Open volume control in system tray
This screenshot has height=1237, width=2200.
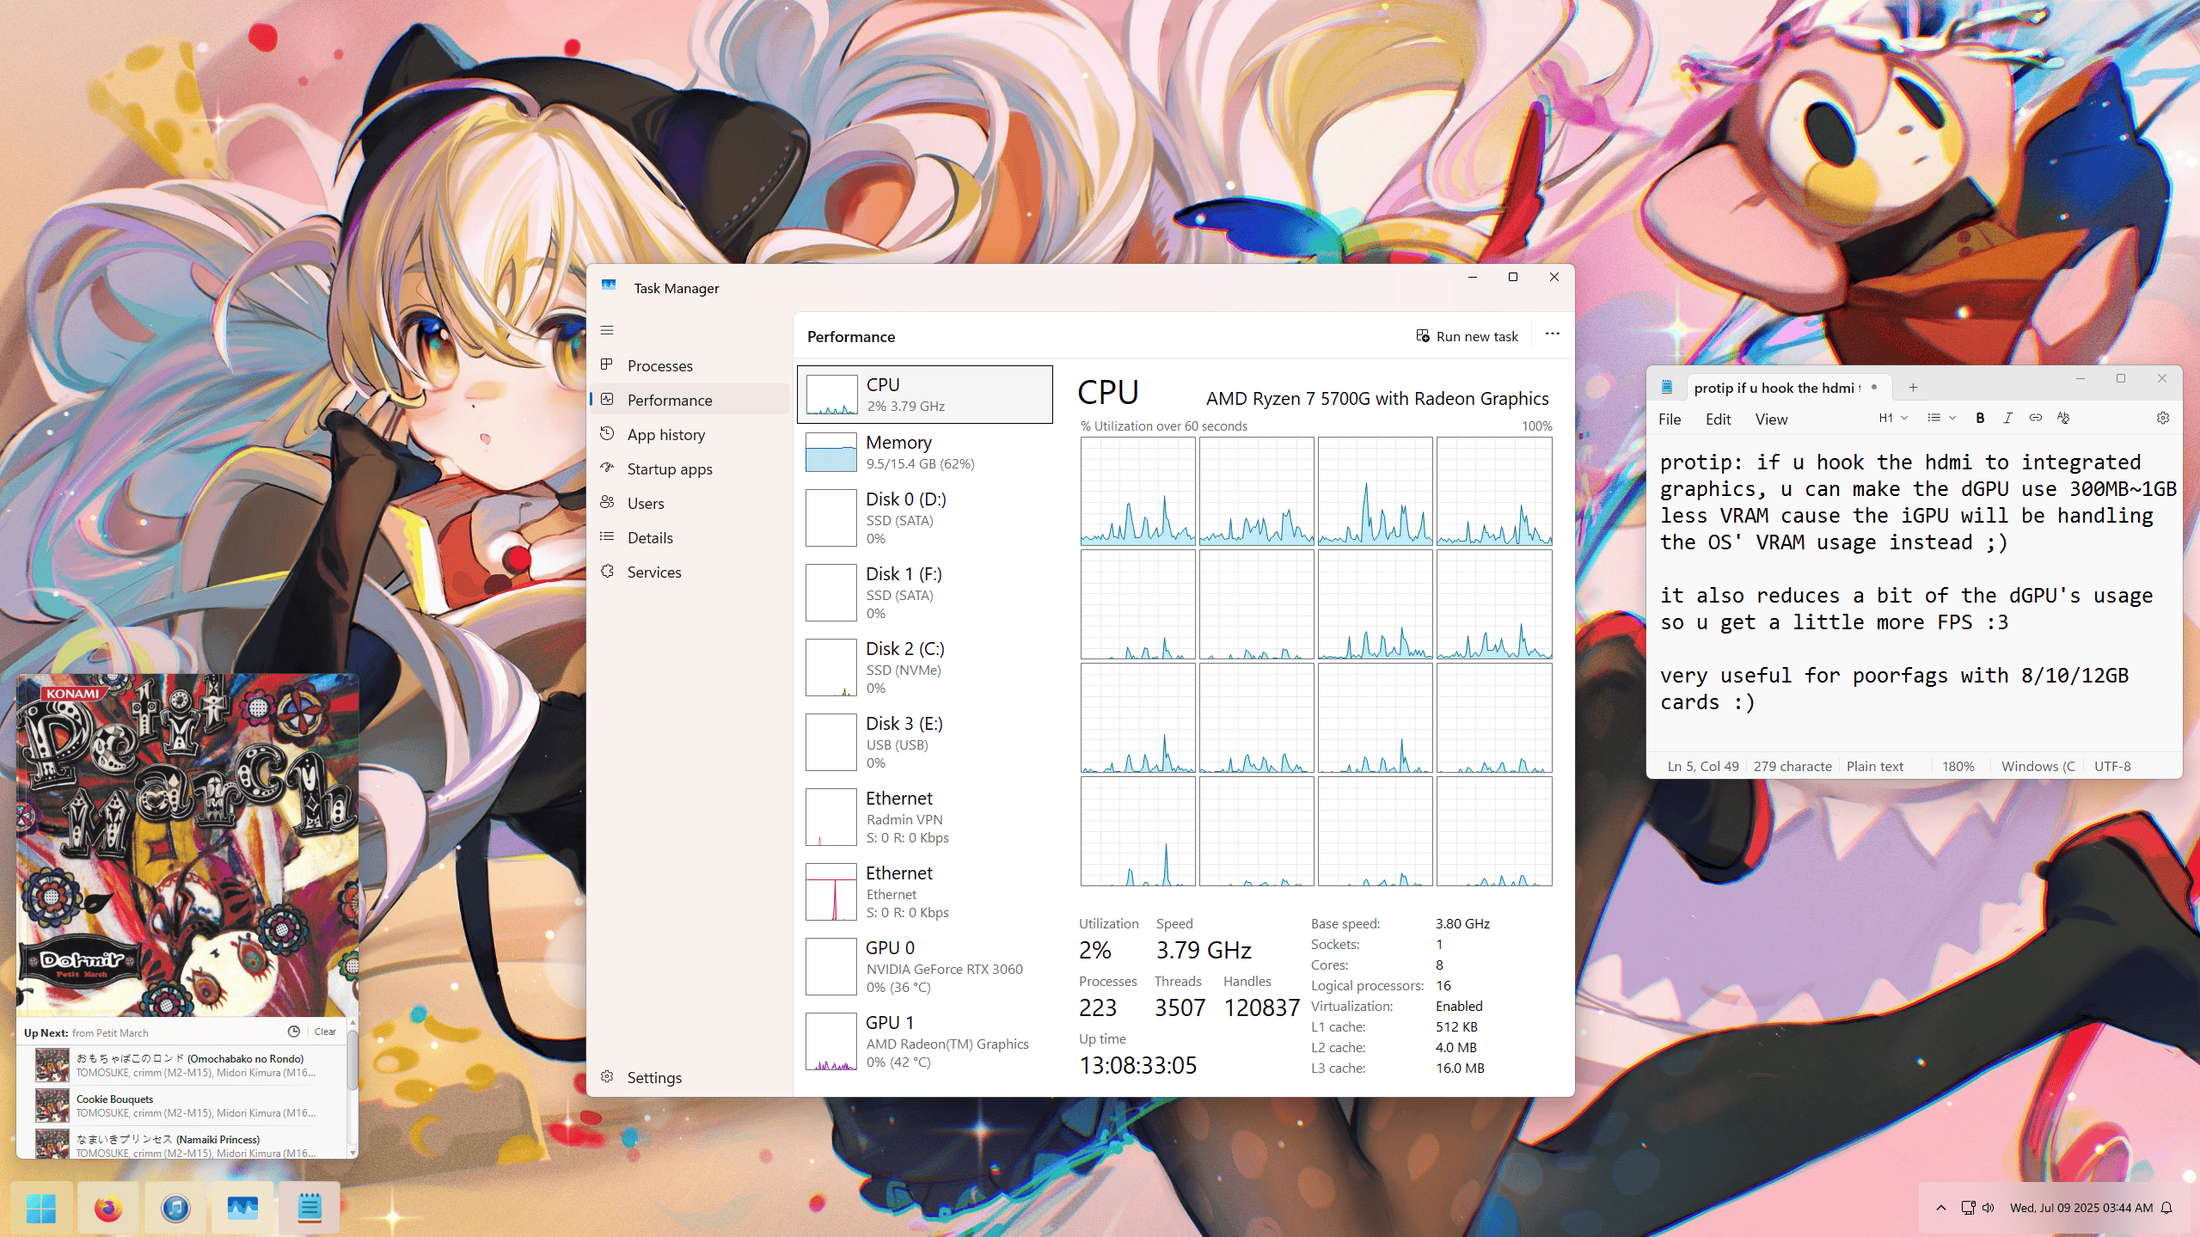1988,1208
